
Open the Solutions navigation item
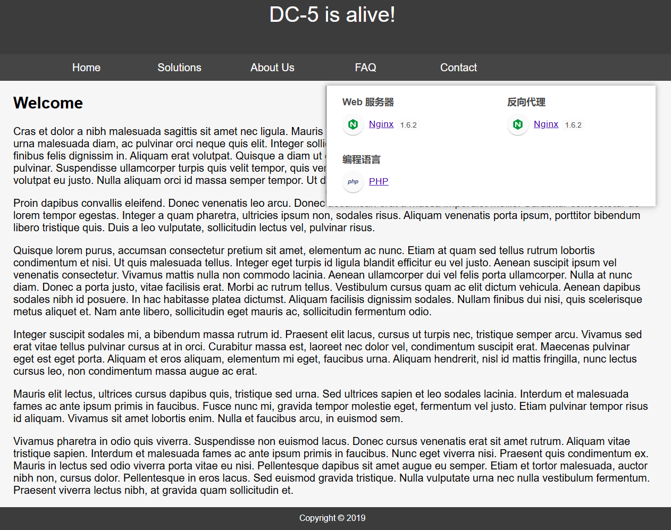pyautogui.click(x=179, y=68)
